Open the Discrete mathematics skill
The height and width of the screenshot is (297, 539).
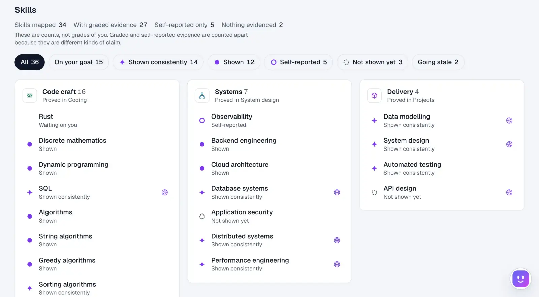point(97,144)
